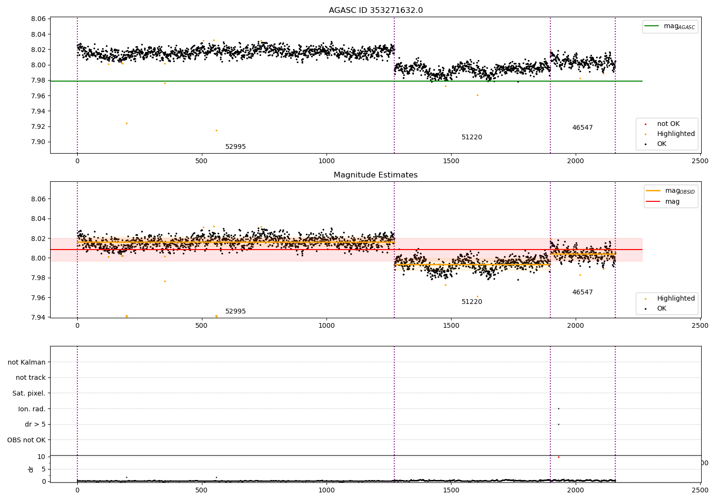This screenshot has width=716, height=501.
Task: Click the 'OBS not OK' axis label
Action: 26,440
